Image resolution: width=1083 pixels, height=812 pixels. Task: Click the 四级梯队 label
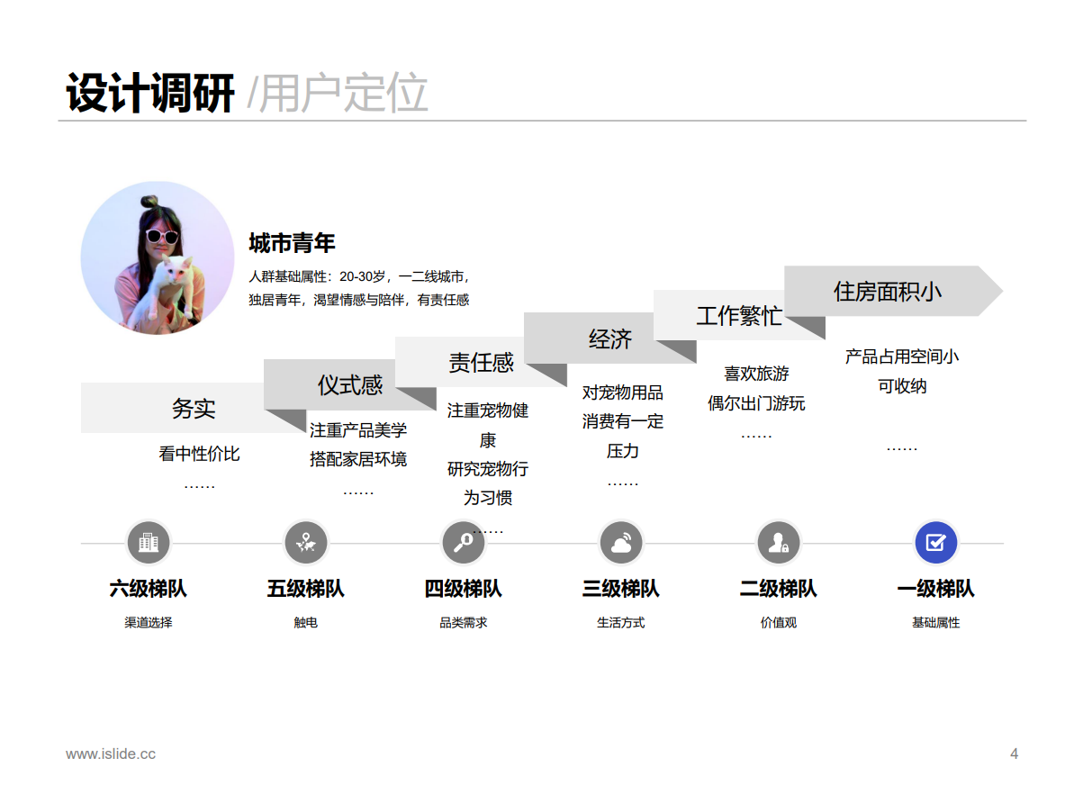point(464,589)
